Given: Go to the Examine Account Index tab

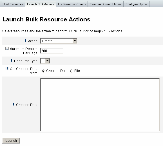Looking at the screenshot, I should 106,4.
